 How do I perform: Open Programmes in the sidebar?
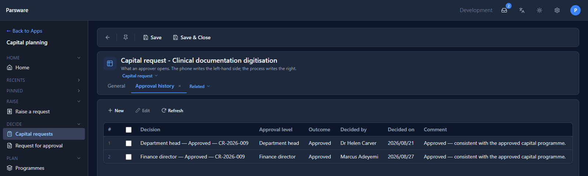point(44,168)
